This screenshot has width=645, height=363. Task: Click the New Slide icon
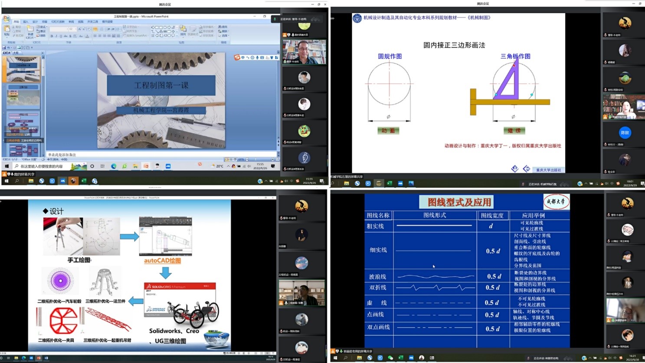[30, 30]
